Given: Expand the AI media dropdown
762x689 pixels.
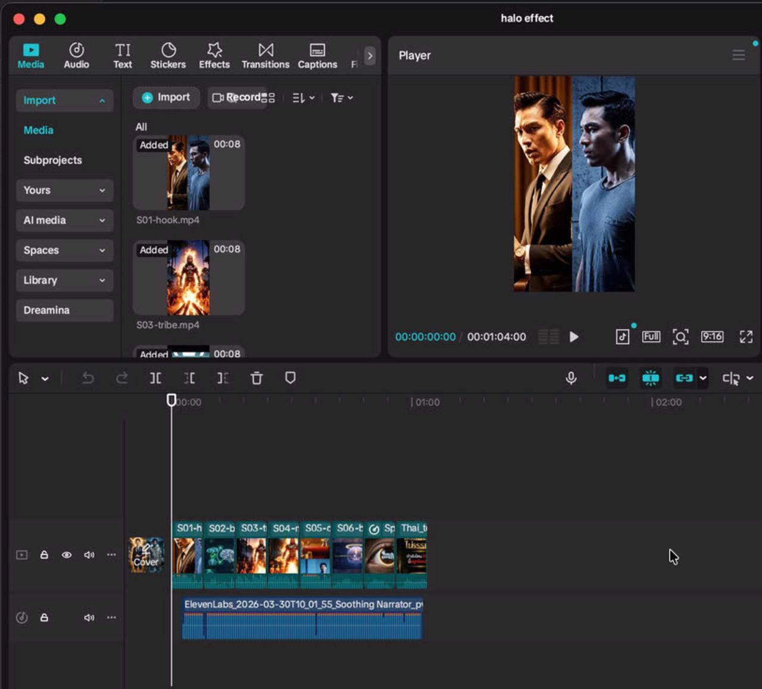Looking at the screenshot, I should pyautogui.click(x=64, y=220).
